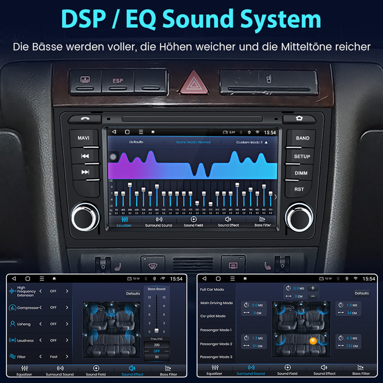The image size is (383, 383).
Task: Hit the next track hardware button
Action: pyautogui.click(x=85, y=172)
